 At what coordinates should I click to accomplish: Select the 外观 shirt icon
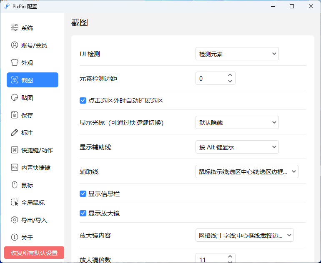coord(15,62)
